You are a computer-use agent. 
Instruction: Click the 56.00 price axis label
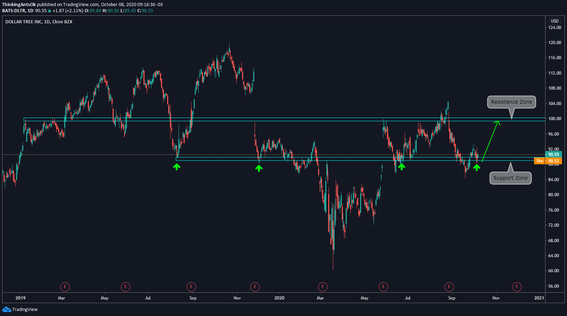pyautogui.click(x=554, y=286)
